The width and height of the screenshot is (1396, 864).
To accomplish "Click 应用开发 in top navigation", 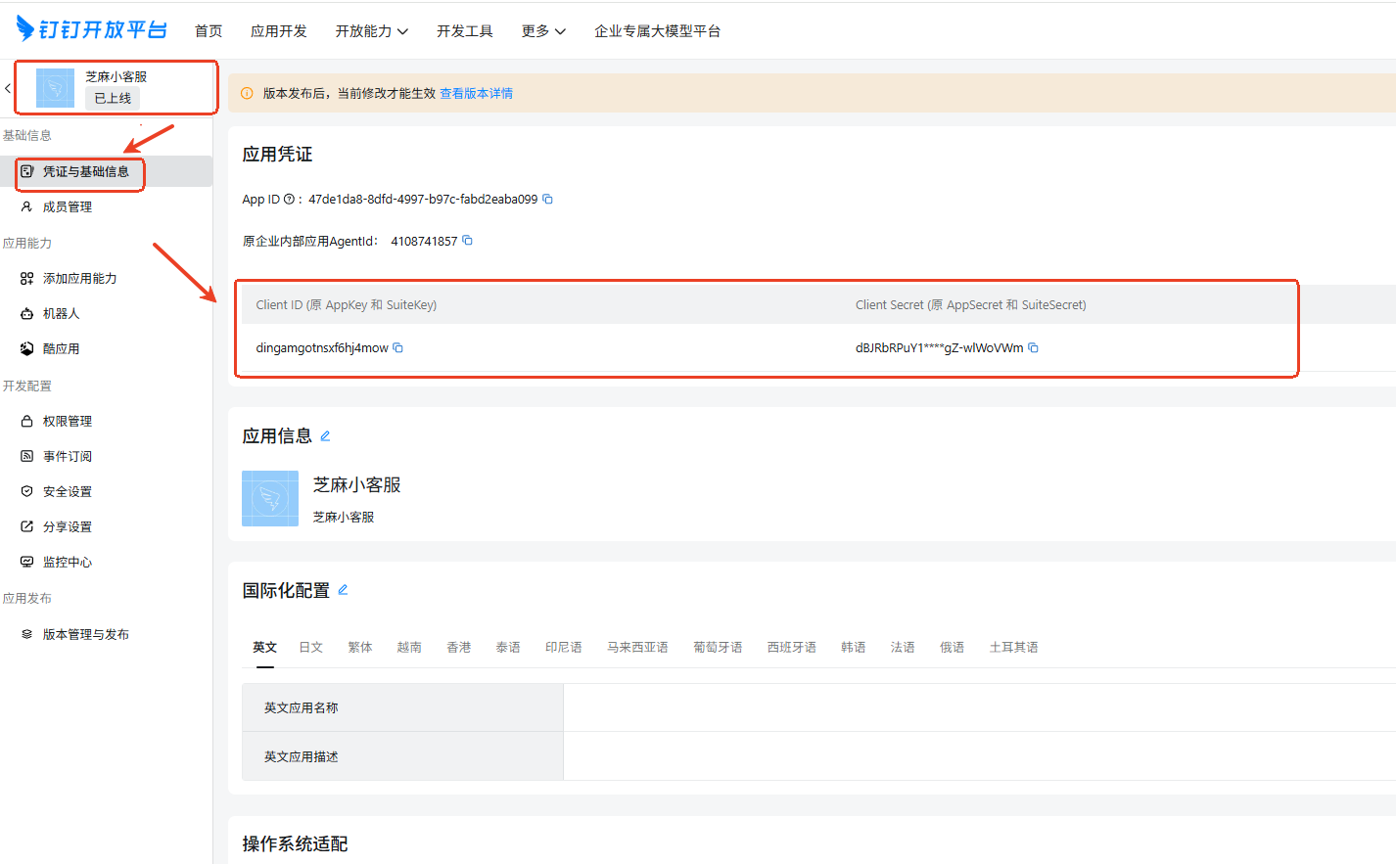I will coord(279,31).
